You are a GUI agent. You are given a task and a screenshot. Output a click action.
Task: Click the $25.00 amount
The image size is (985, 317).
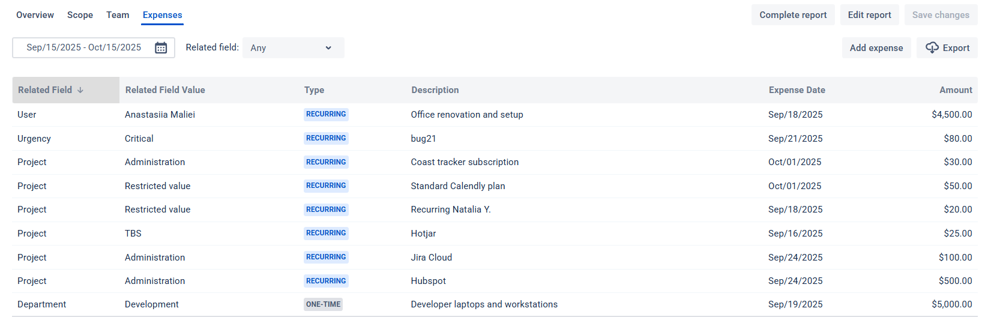point(958,234)
